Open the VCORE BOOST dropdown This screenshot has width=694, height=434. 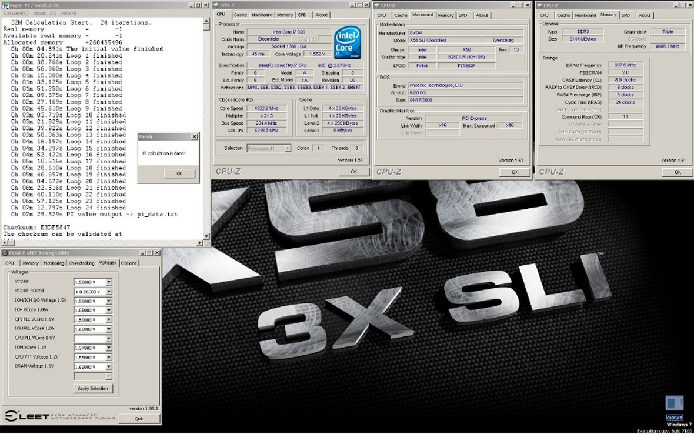pos(109,292)
